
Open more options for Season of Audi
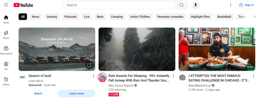pyautogui.click(x=94, y=76)
